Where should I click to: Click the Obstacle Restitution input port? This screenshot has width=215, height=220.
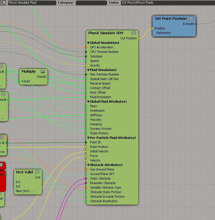click(x=86, y=201)
